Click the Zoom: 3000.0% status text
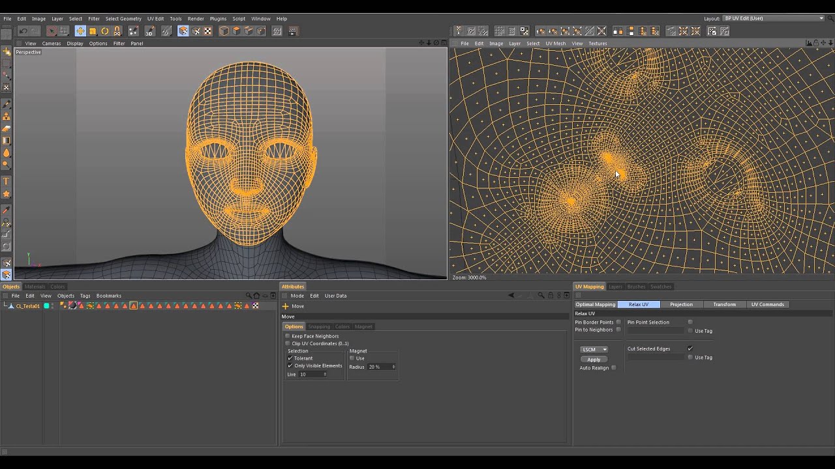Screen dimensions: 835x469 pyautogui.click(x=469, y=277)
